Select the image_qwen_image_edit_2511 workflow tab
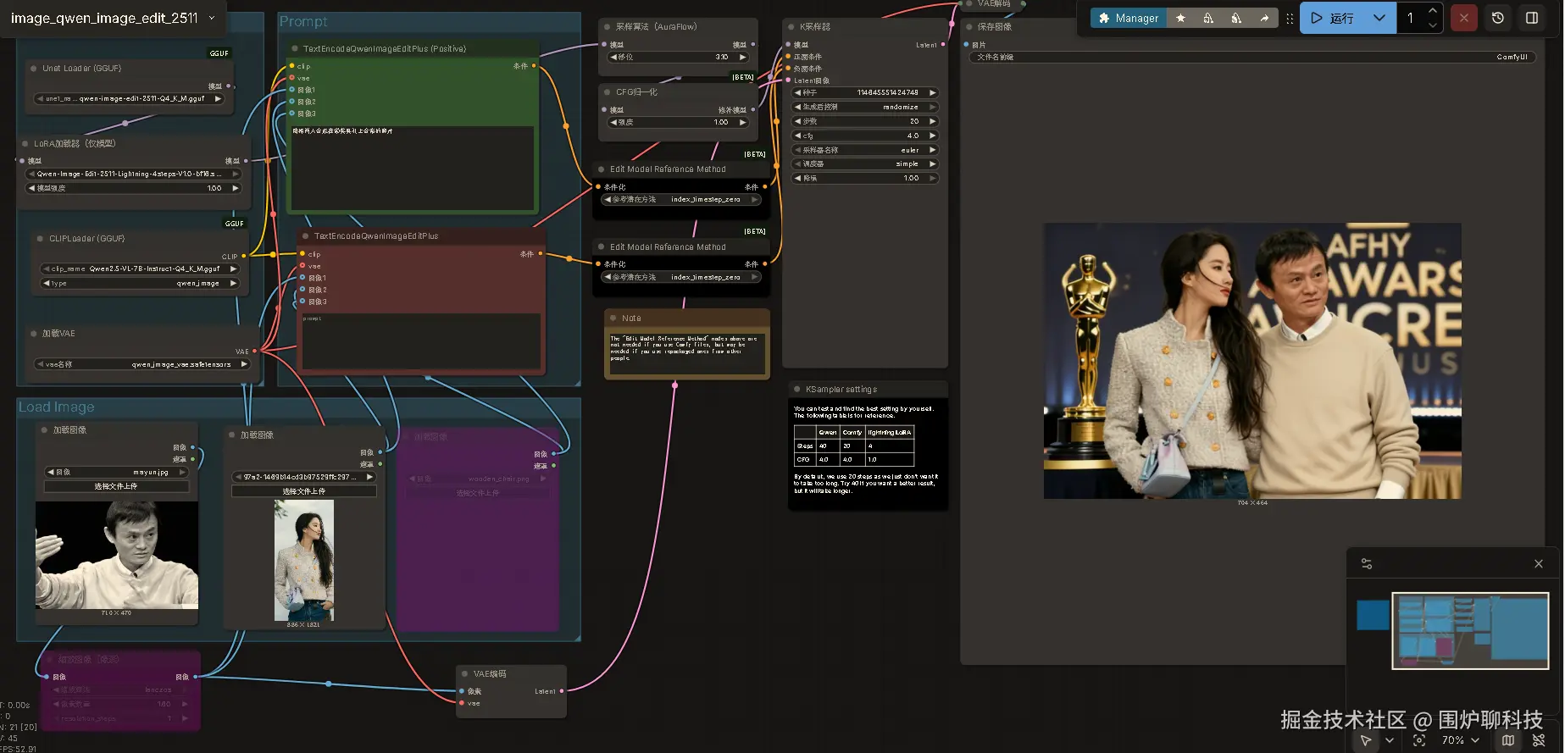Screen dimensions: 1565x753 coord(104,18)
